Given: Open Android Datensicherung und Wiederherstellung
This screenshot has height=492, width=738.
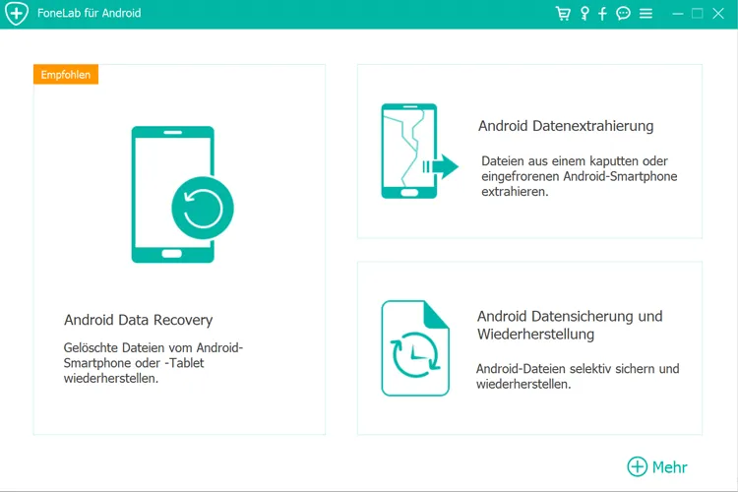Looking at the screenshot, I should [x=570, y=325].
